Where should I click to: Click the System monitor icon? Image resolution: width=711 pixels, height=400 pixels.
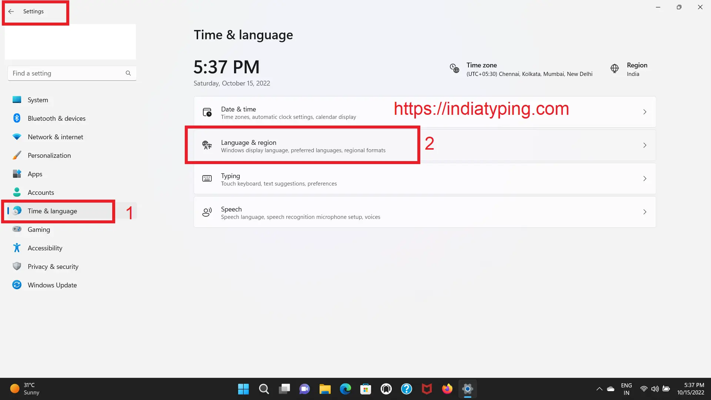pos(17,100)
